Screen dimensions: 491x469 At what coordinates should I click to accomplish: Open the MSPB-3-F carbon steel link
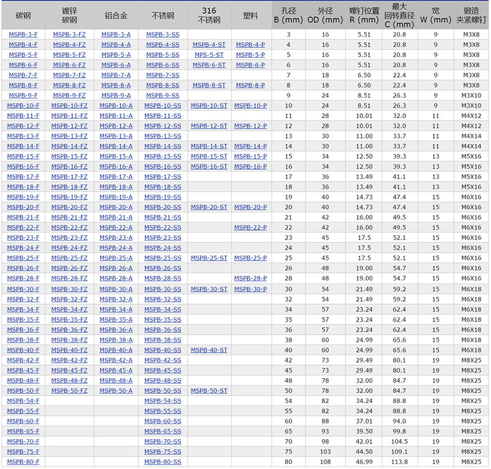click(23, 35)
